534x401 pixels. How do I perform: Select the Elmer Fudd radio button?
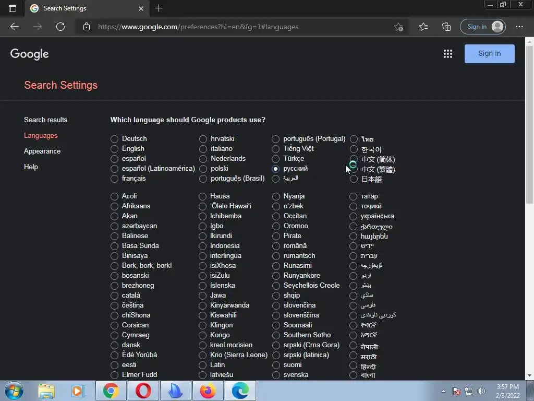(x=114, y=375)
